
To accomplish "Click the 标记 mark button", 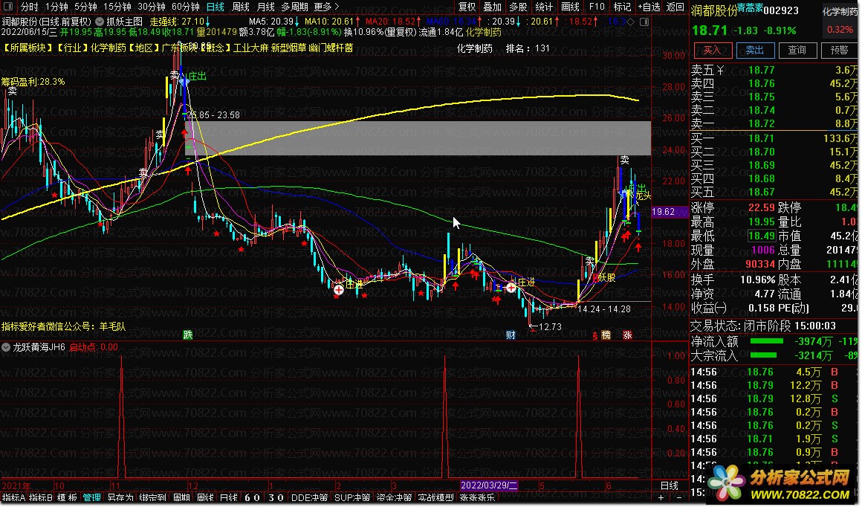I will point(622,7).
